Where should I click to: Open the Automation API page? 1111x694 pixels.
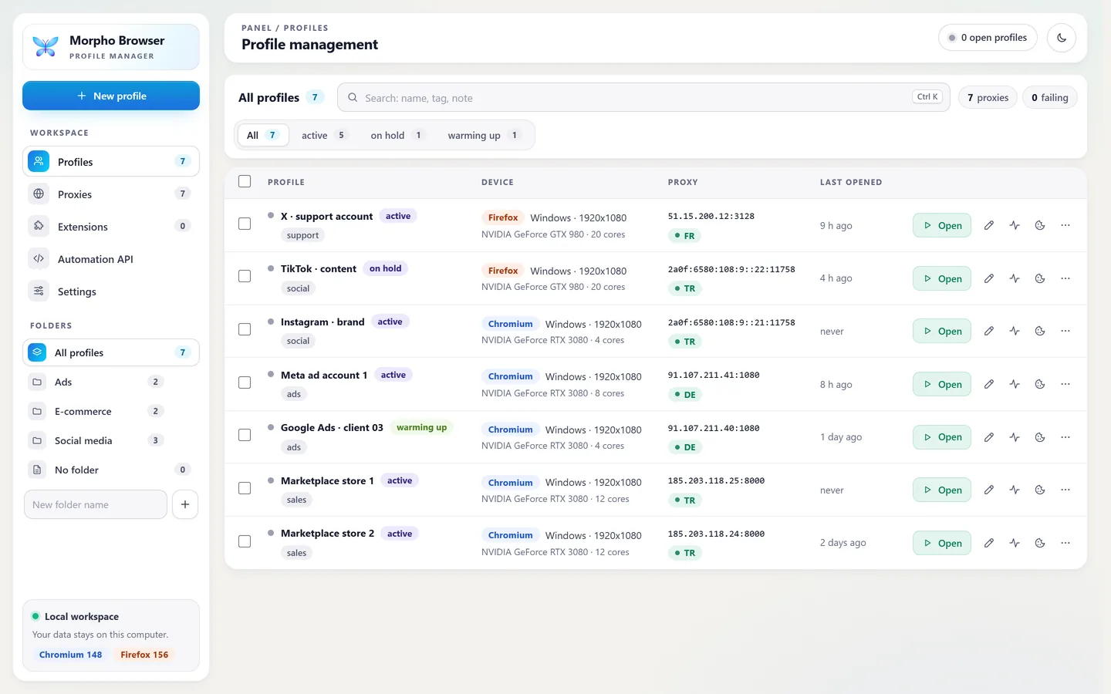111,259
